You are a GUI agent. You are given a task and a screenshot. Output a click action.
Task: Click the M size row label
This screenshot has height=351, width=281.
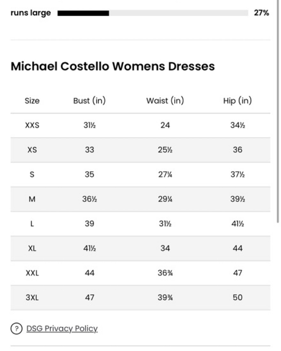tap(32, 199)
